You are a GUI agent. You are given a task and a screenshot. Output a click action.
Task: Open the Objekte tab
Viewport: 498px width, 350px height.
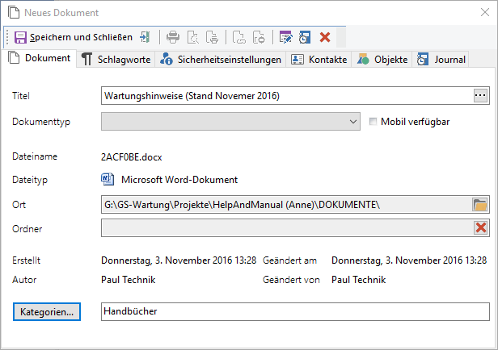[x=382, y=60]
